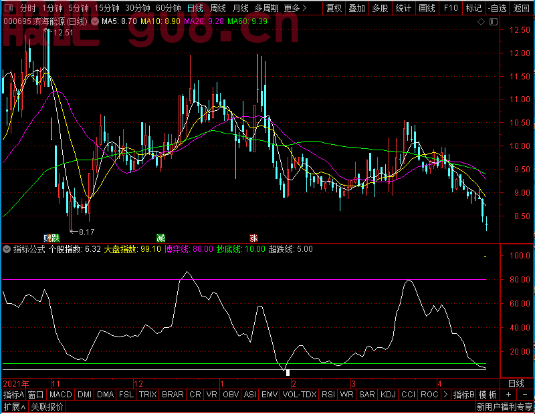This screenshot has width=535, height=414.
Task: Click -自选 to remove from watchlist
Action: click(497, 8)
